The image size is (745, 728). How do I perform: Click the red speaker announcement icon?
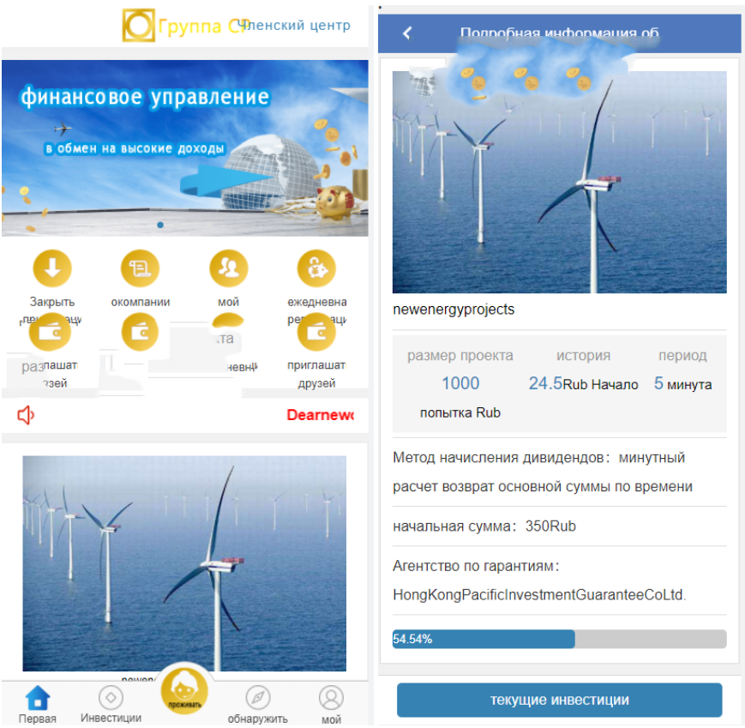click(x=27, y=416)
